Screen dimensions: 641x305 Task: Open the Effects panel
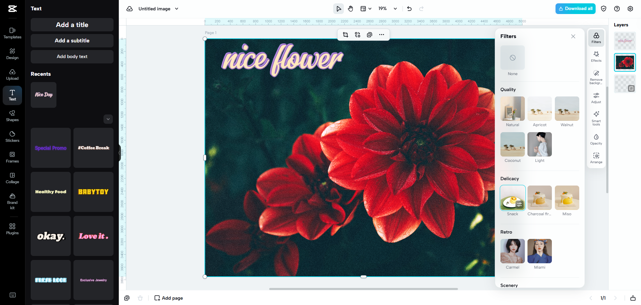pos(596,56)
